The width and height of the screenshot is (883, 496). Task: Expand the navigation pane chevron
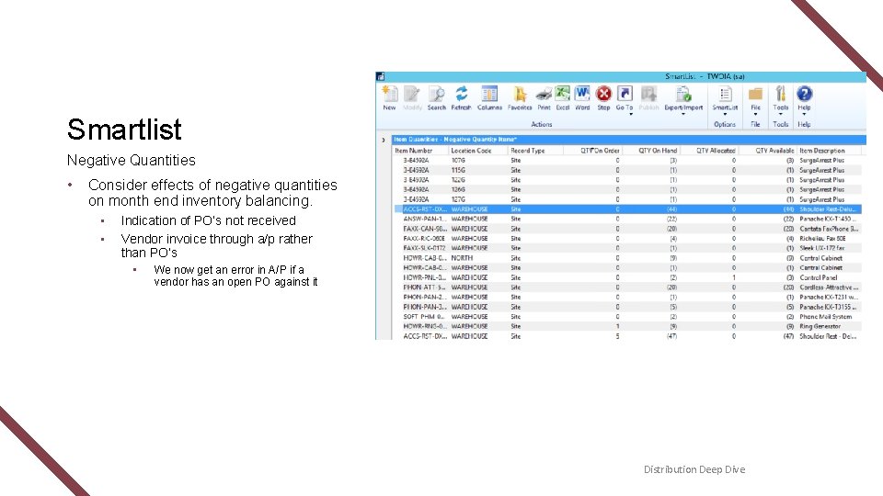(384, 140)
